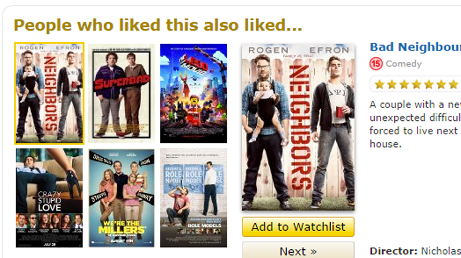Choose The Lego Movie poster thumbnail
The height and width of the screenshot is (258, 461).
(x=194, y=93)
